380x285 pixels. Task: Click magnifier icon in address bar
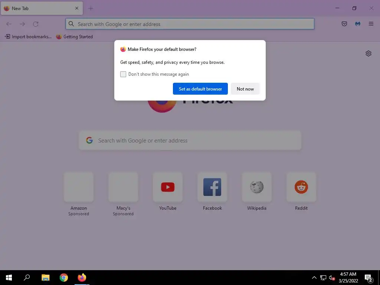pyautogui.click(x=71, y=24)
